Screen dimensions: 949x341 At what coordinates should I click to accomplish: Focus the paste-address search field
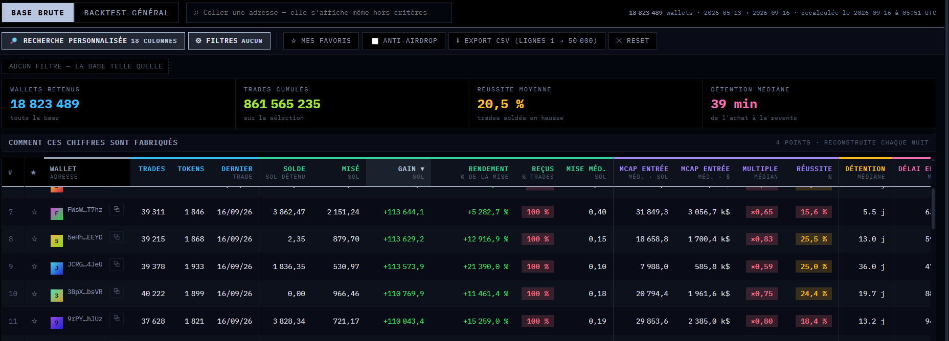(319, 13)
